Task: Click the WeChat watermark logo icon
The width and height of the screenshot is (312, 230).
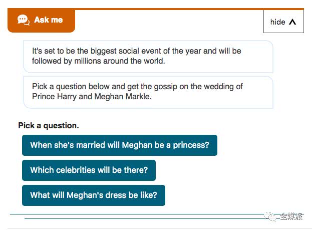Action: tap(271, 216)
